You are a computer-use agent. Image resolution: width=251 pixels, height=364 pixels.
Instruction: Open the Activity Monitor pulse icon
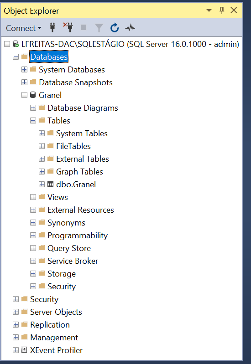pyautogui.click(x=130, y=28)
